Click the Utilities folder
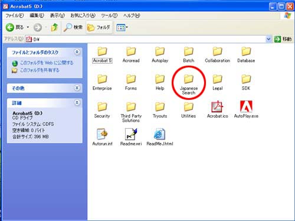 point(189,110)
